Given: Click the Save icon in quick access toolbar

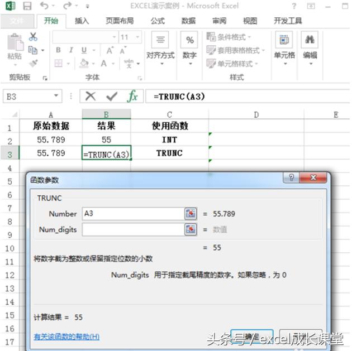Looking at the screenshot, I should point(27,6).
